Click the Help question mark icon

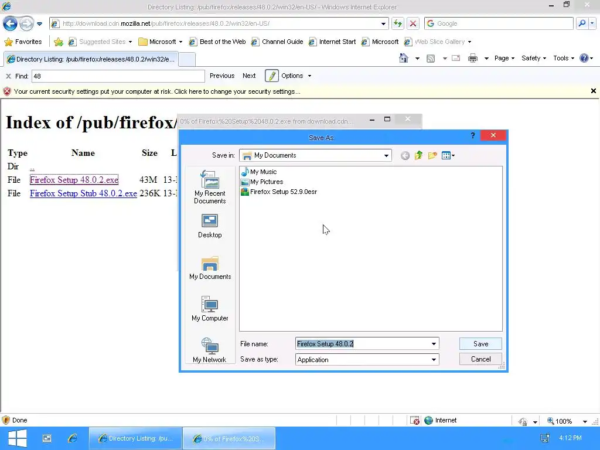pyautogui.click(x=584, y=58)
